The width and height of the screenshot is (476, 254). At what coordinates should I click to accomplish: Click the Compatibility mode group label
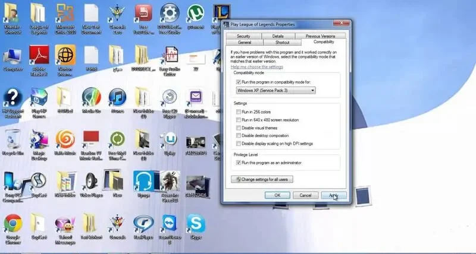tap(249, 72)
